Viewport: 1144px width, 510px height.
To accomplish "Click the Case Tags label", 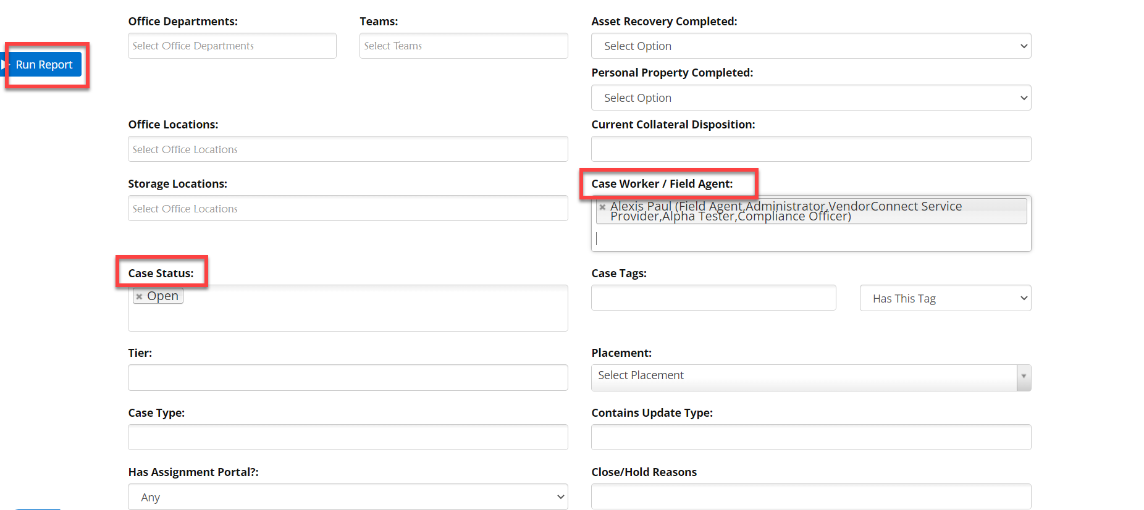I will (619, 273).
